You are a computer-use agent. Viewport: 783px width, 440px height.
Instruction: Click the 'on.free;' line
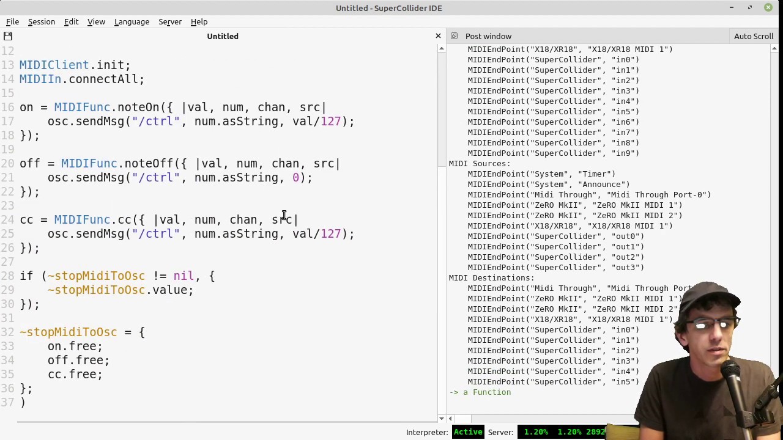coord(75,346)
